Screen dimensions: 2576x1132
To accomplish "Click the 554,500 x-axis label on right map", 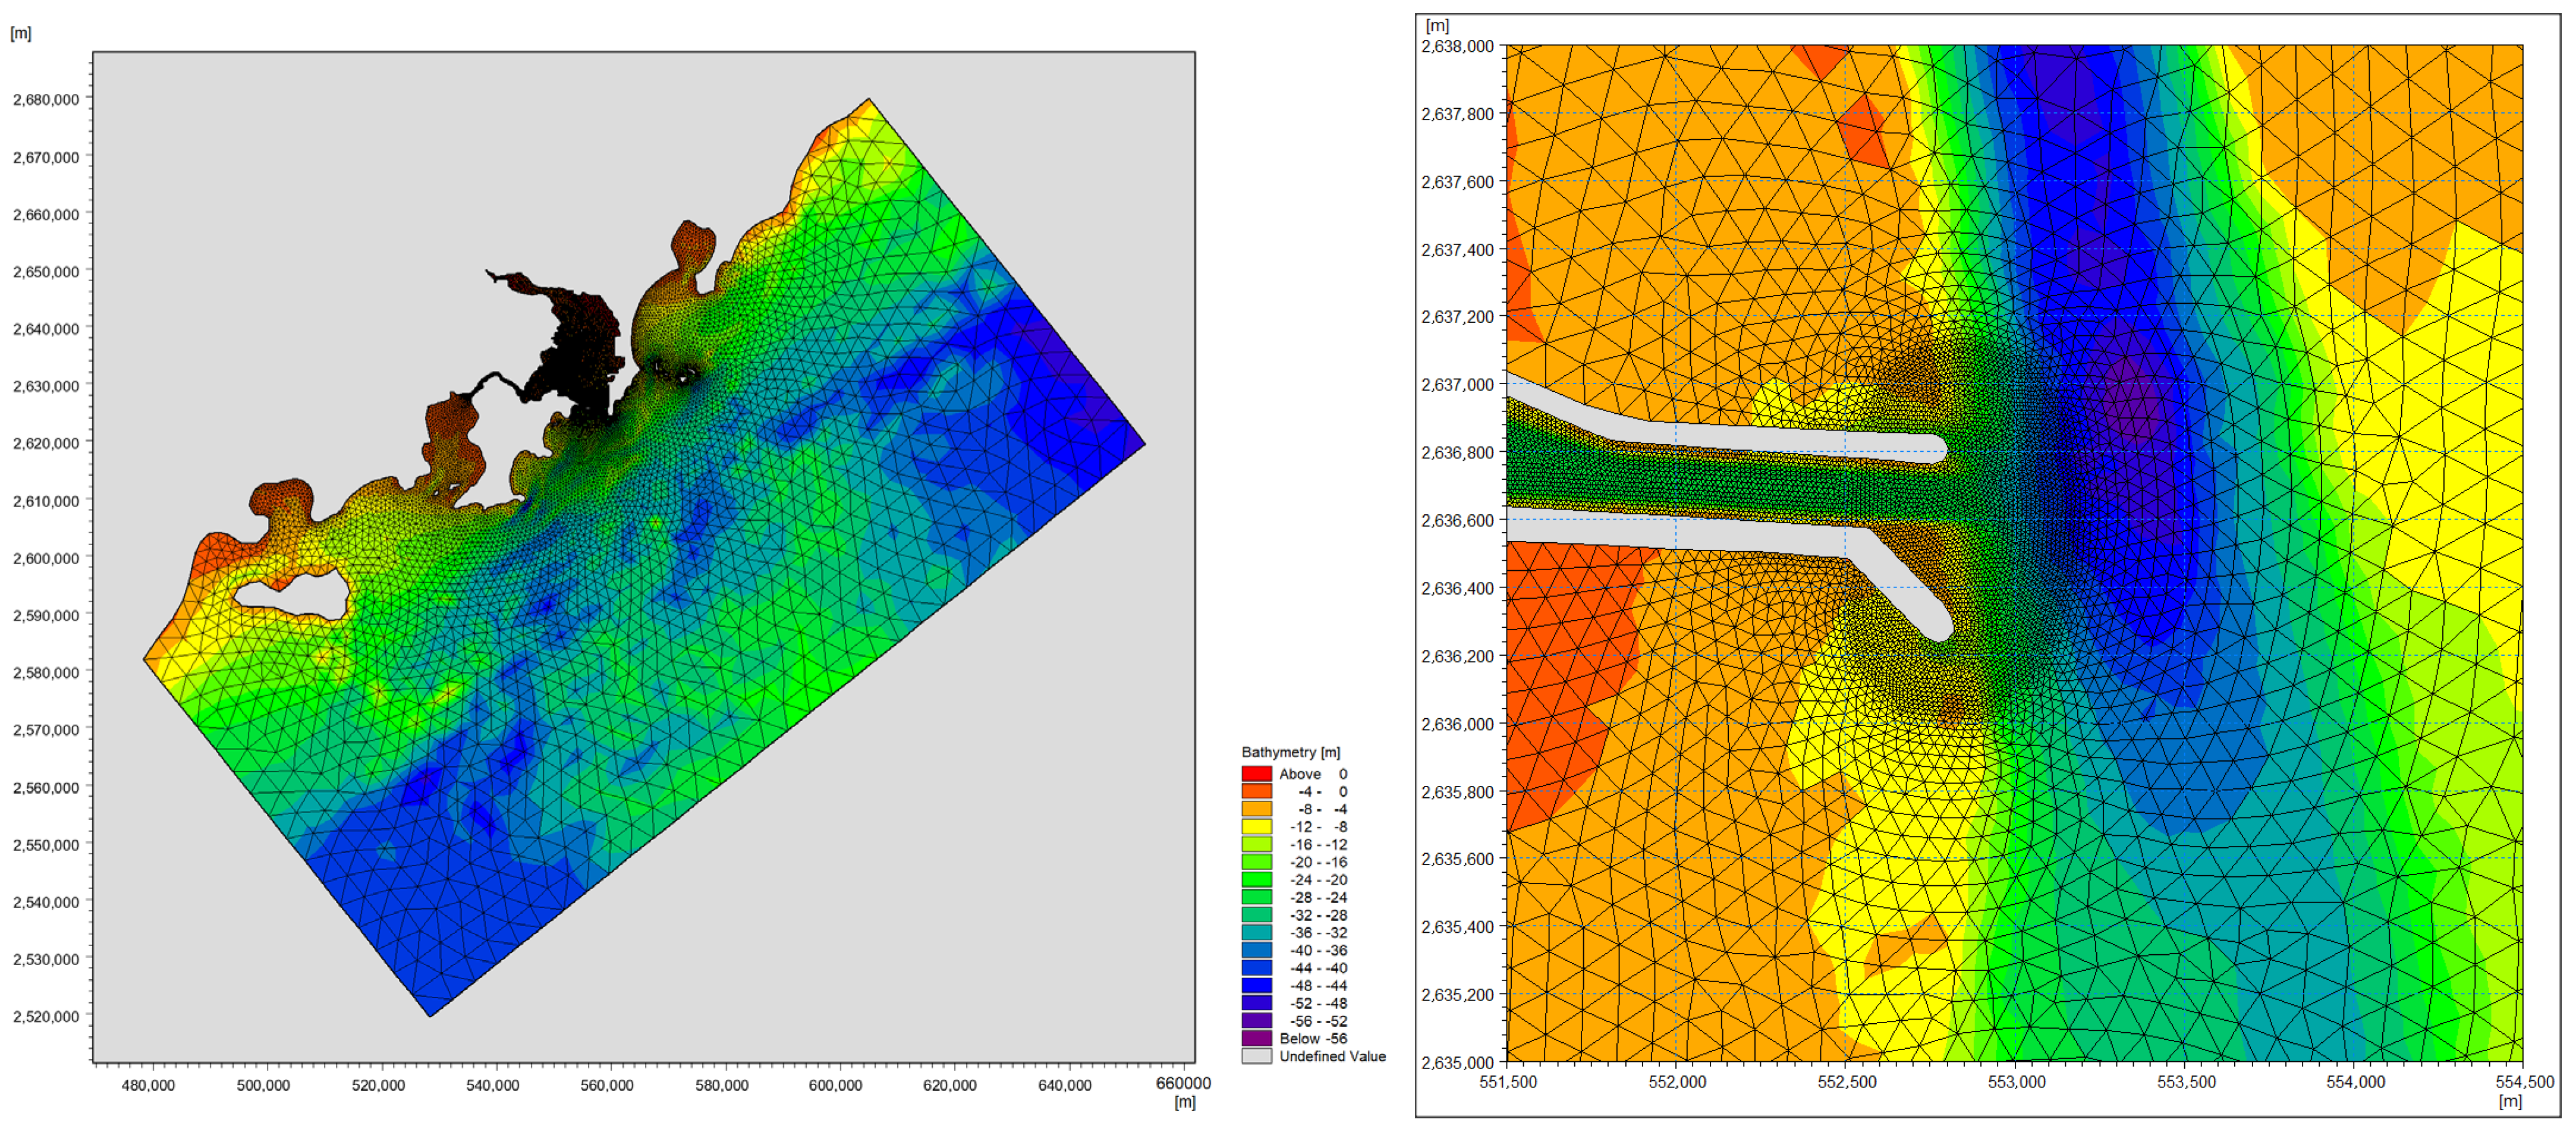I will 2524,1082.
